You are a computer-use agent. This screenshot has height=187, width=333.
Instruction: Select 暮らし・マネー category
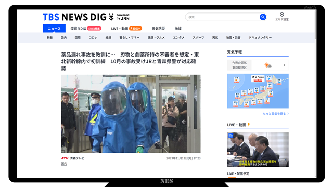point(130,38)
